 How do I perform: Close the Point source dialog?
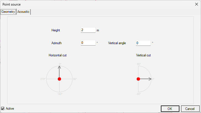click(x=196, y=4)
